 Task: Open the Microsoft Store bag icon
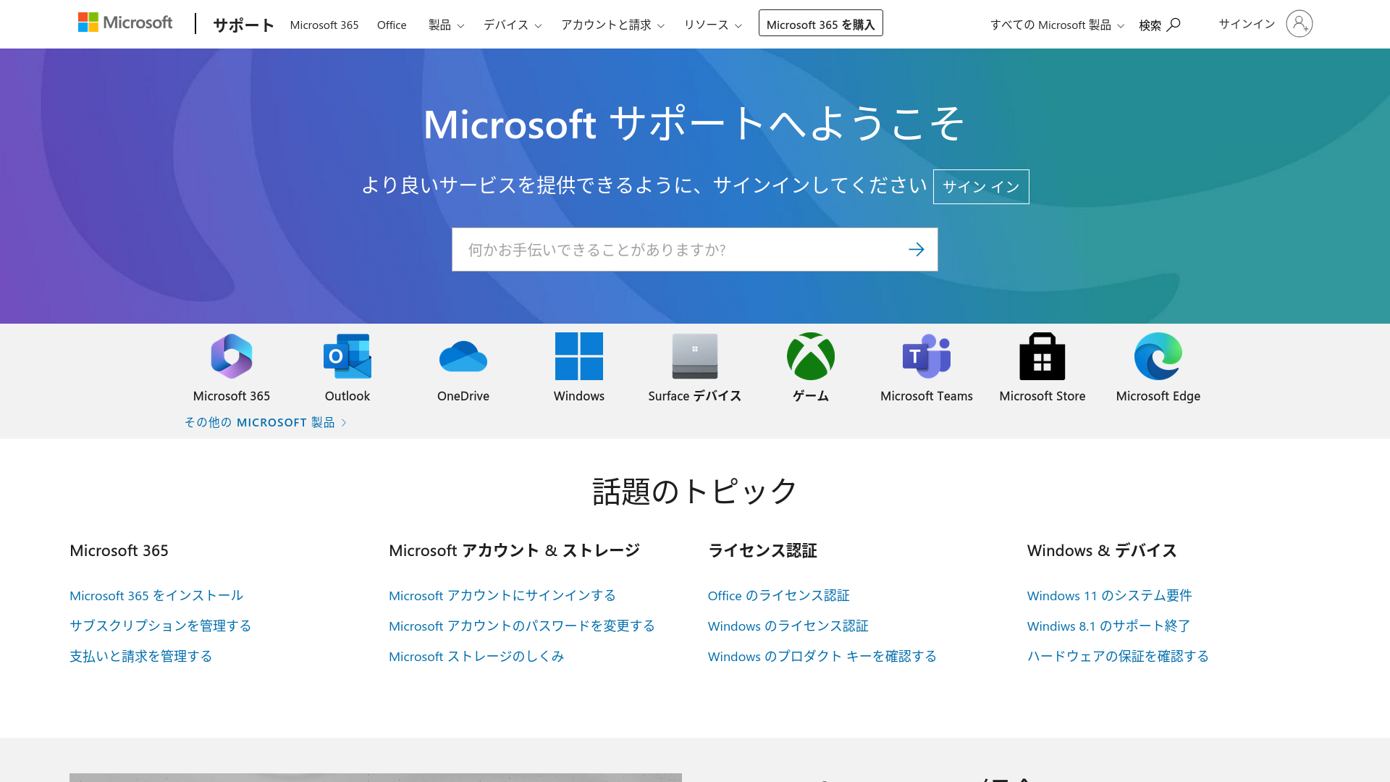tap(1042, 356)
